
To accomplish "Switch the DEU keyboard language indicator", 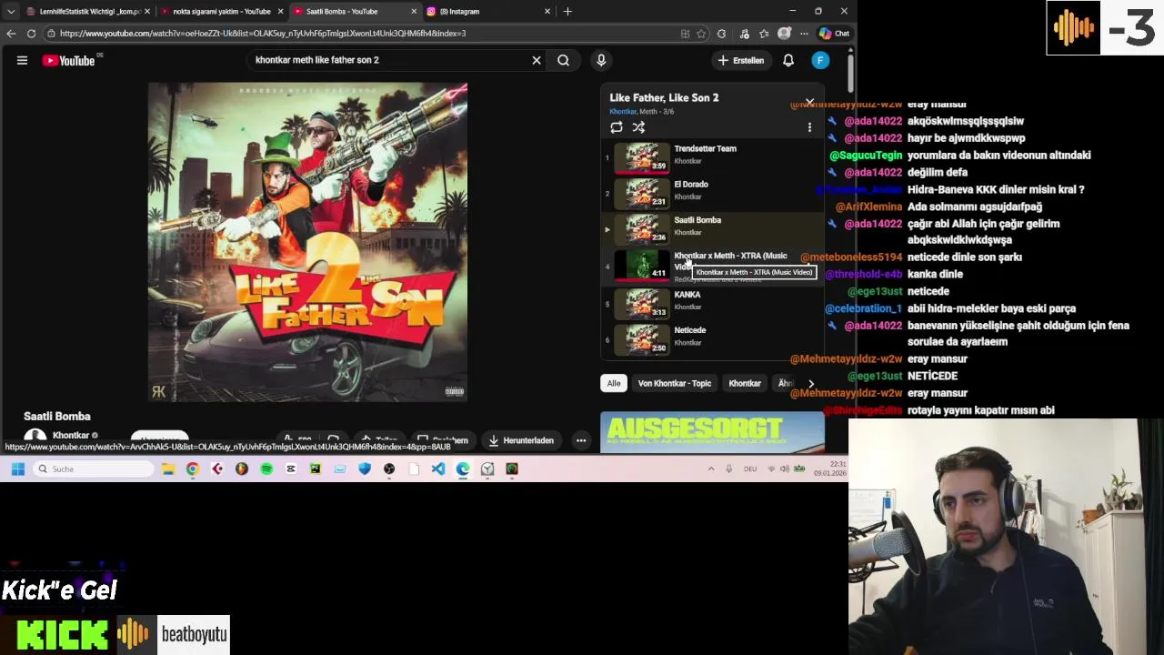I will tap(750, 469).
